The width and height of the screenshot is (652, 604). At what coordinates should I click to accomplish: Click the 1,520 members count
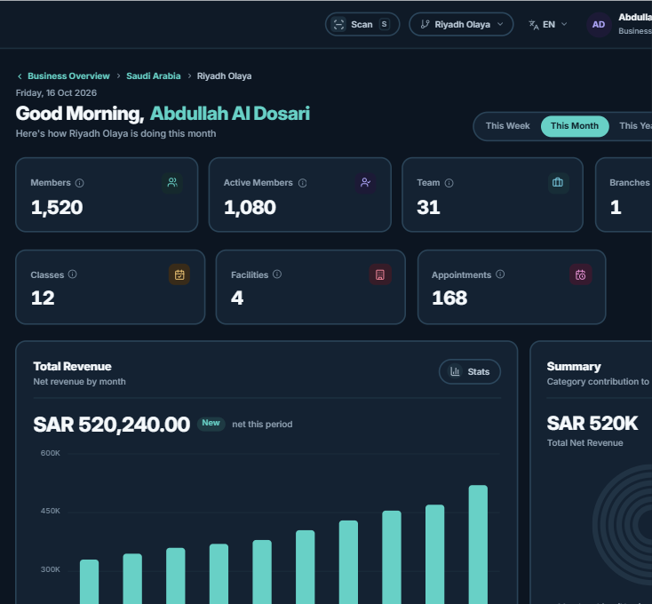point(57,208)
